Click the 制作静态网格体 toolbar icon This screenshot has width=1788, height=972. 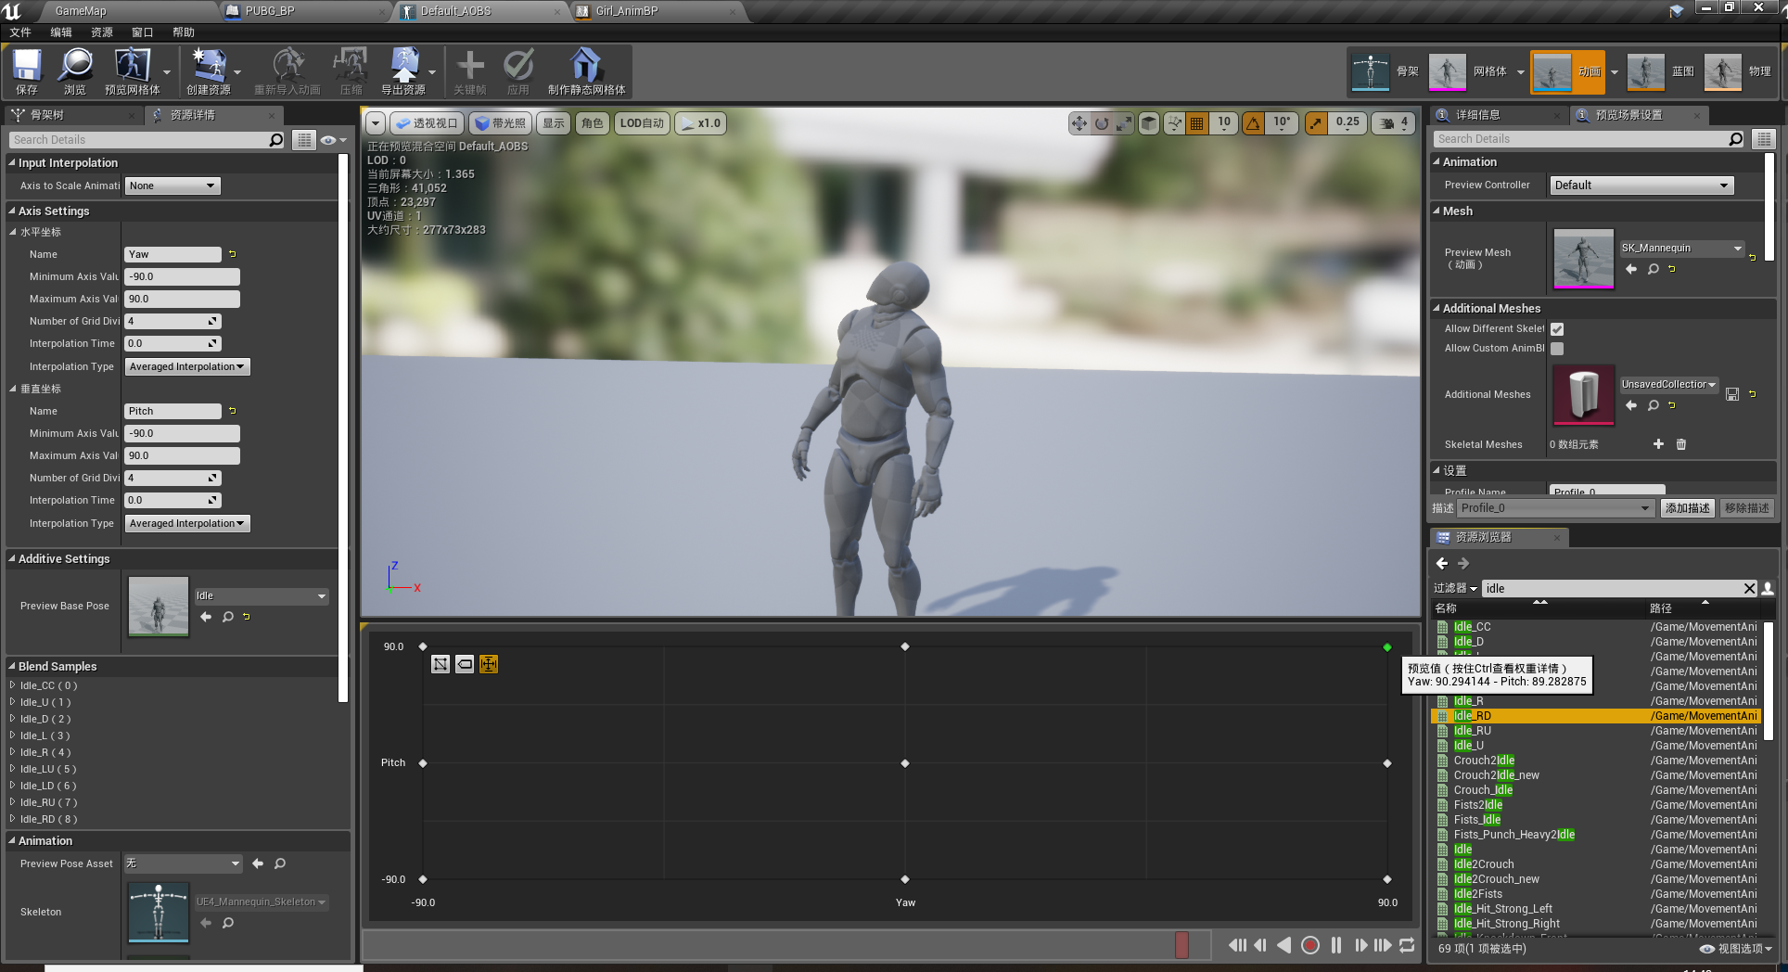tap(583, 70)
